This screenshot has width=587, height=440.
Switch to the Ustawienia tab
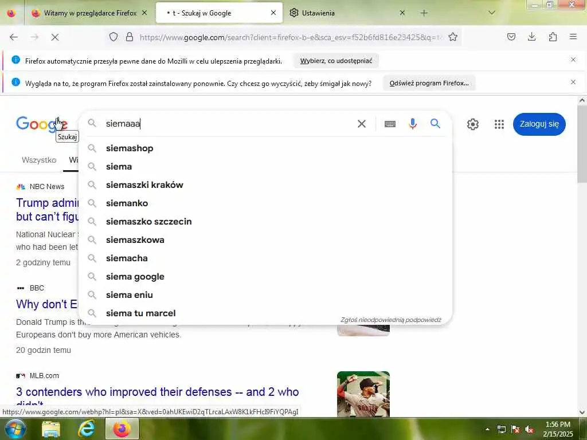tap(347, 13)
